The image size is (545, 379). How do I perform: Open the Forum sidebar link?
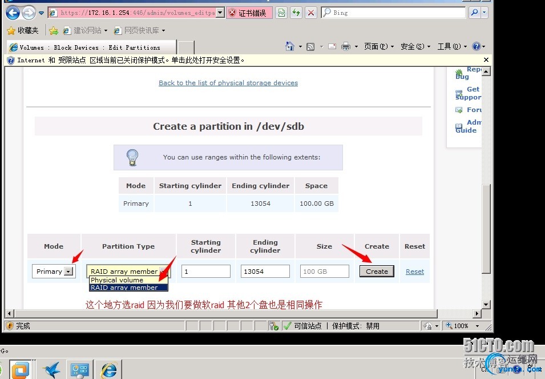468,110
